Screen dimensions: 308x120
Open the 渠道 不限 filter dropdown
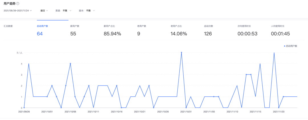[x=63, y=11]
